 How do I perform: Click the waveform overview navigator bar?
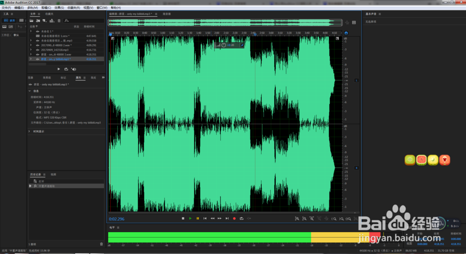coord(225,22)
